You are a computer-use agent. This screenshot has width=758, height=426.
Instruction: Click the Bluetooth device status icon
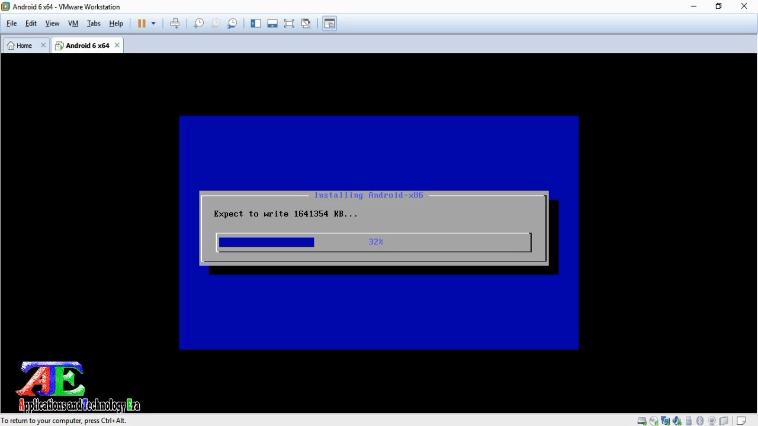700,421
